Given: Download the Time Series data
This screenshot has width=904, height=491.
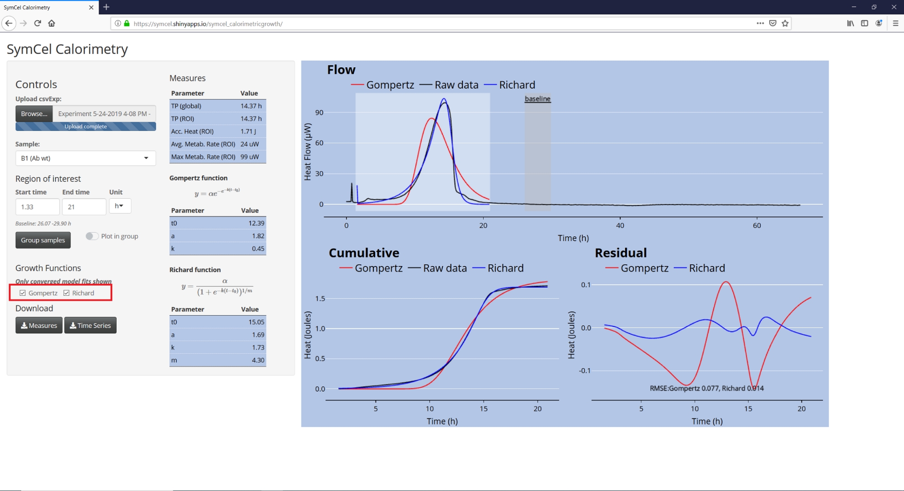Looking at the screenshot, I should pos(90,325).
